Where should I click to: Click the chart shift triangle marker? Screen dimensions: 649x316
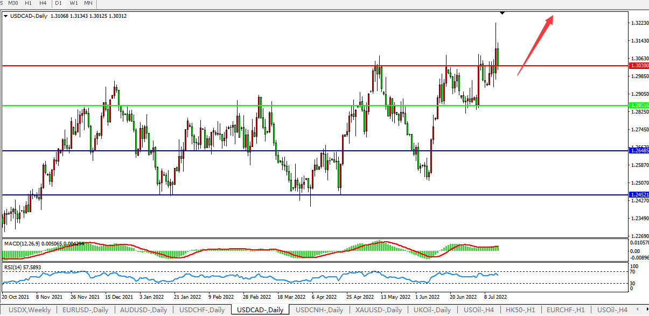502,12
